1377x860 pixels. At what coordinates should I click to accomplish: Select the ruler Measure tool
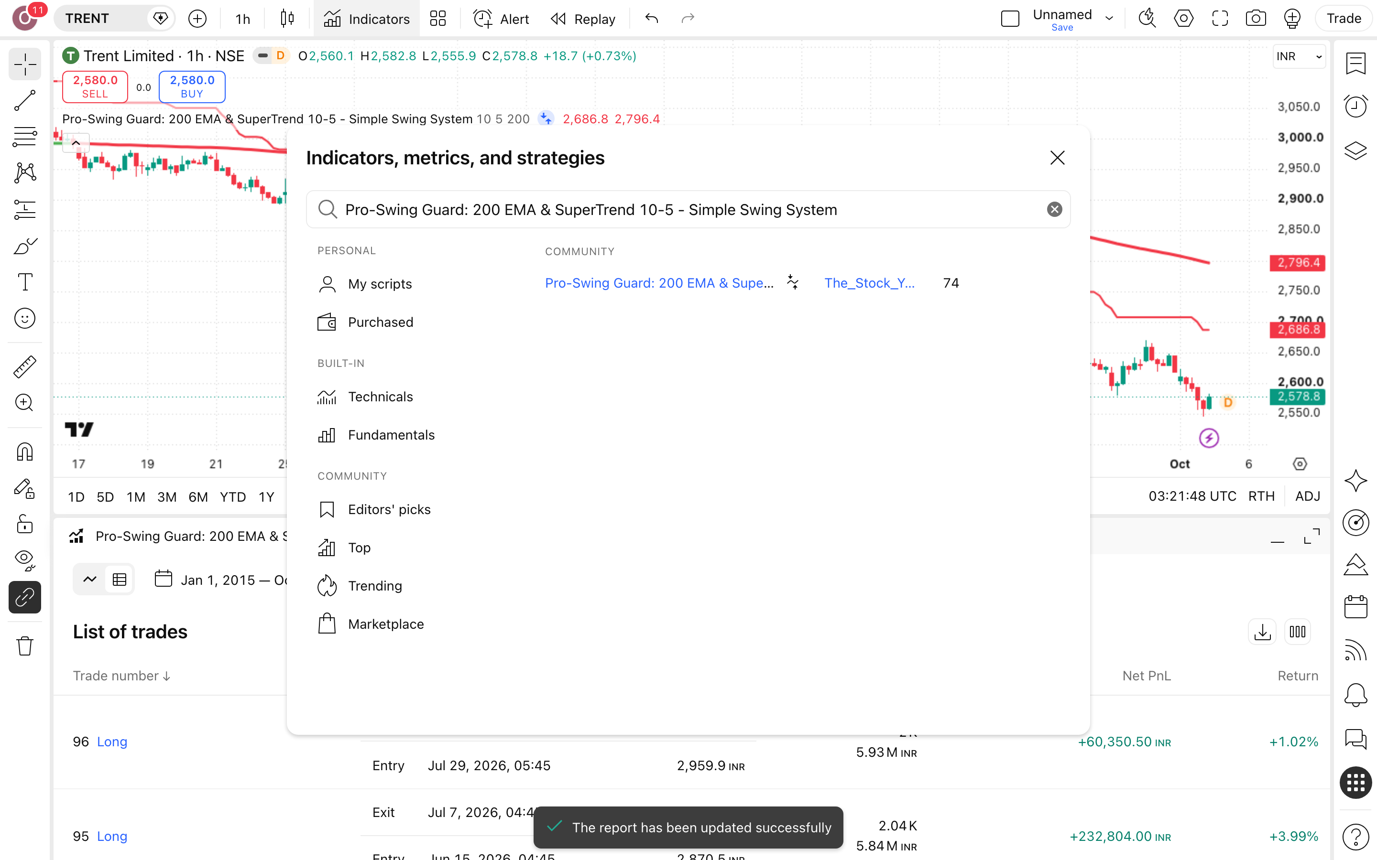[24, 366]
